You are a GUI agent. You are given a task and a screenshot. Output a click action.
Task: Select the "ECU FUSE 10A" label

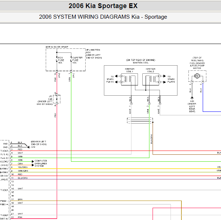pyautogui.click(x=61, y=60)
